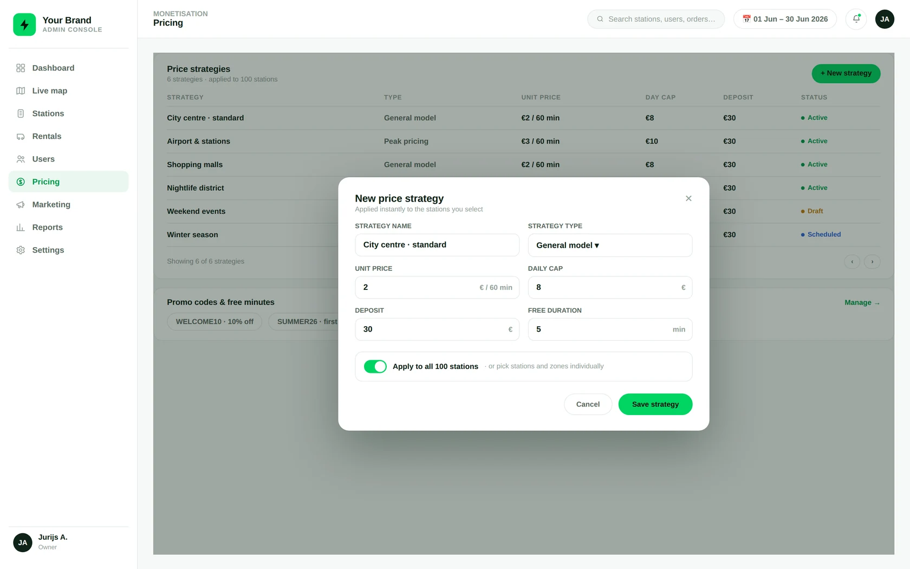Click the search magnifier icon
The width and height of the screenshot is (910, 569).
point(600,19)
